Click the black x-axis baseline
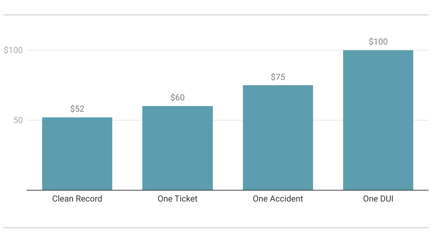 [x=227, y=190]
